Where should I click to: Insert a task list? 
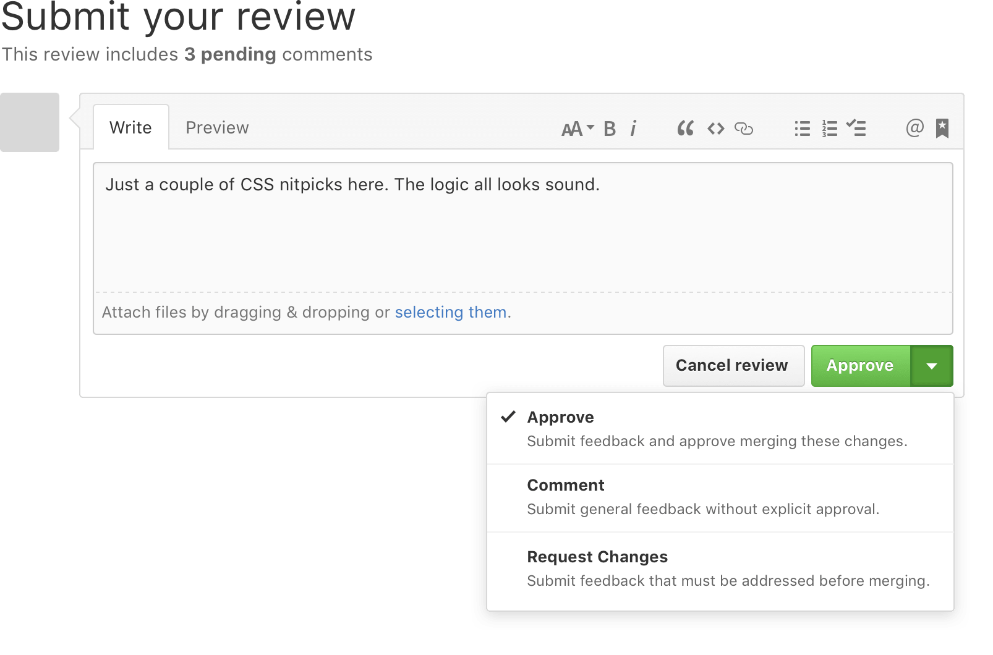(857, 129)
